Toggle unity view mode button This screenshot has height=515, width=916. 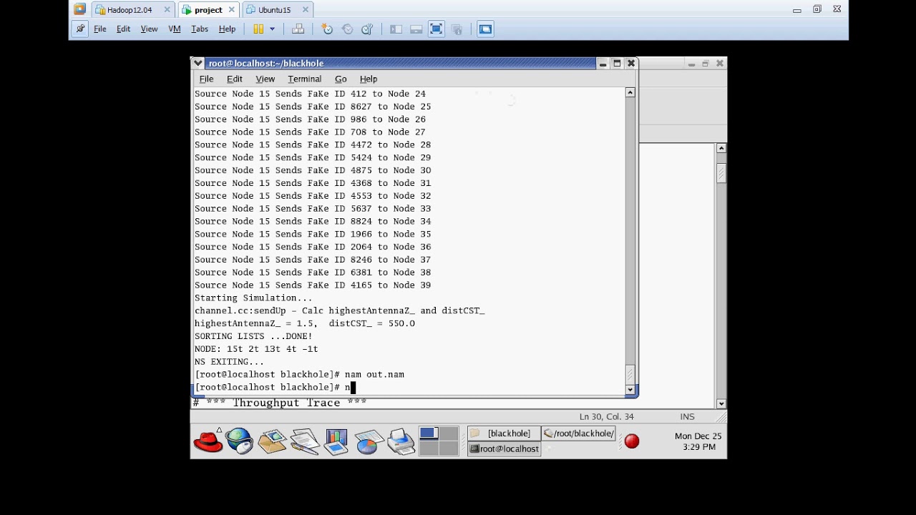pyautogui.click(x=457, y=29)
